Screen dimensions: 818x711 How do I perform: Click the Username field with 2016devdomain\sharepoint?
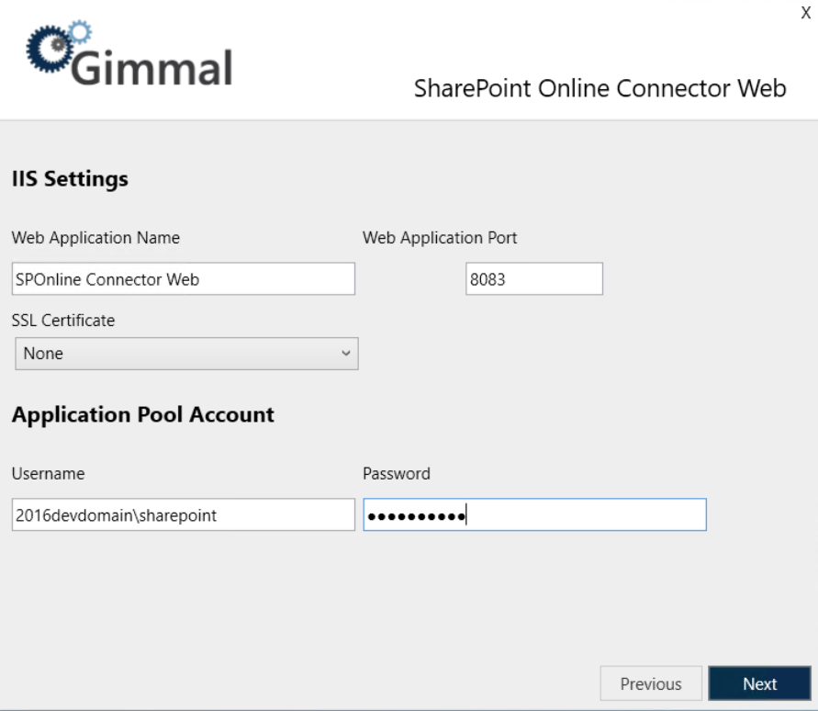184,515
